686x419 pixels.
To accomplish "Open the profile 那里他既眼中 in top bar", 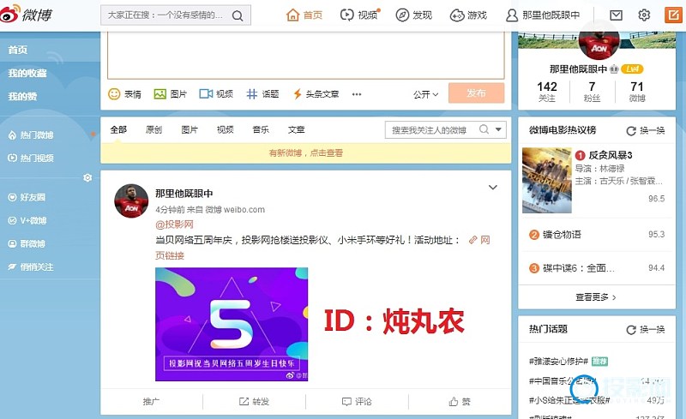I will coord(543,15).
